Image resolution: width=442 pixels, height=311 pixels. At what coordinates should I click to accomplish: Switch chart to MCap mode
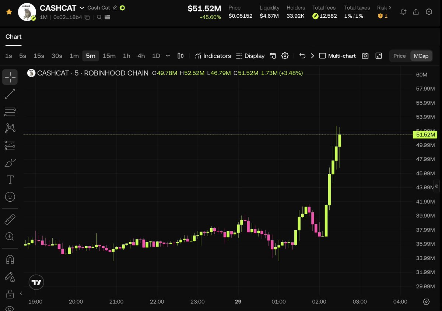pos(421,56)
